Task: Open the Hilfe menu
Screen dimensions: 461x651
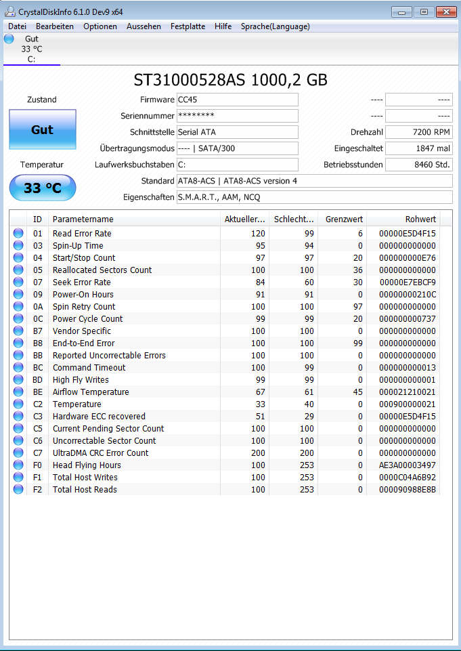Action: click(223, 26)
